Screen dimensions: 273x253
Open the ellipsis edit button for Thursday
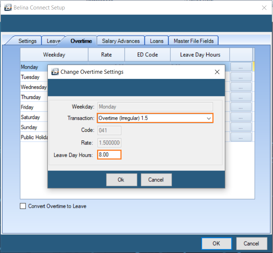[241, 97]
